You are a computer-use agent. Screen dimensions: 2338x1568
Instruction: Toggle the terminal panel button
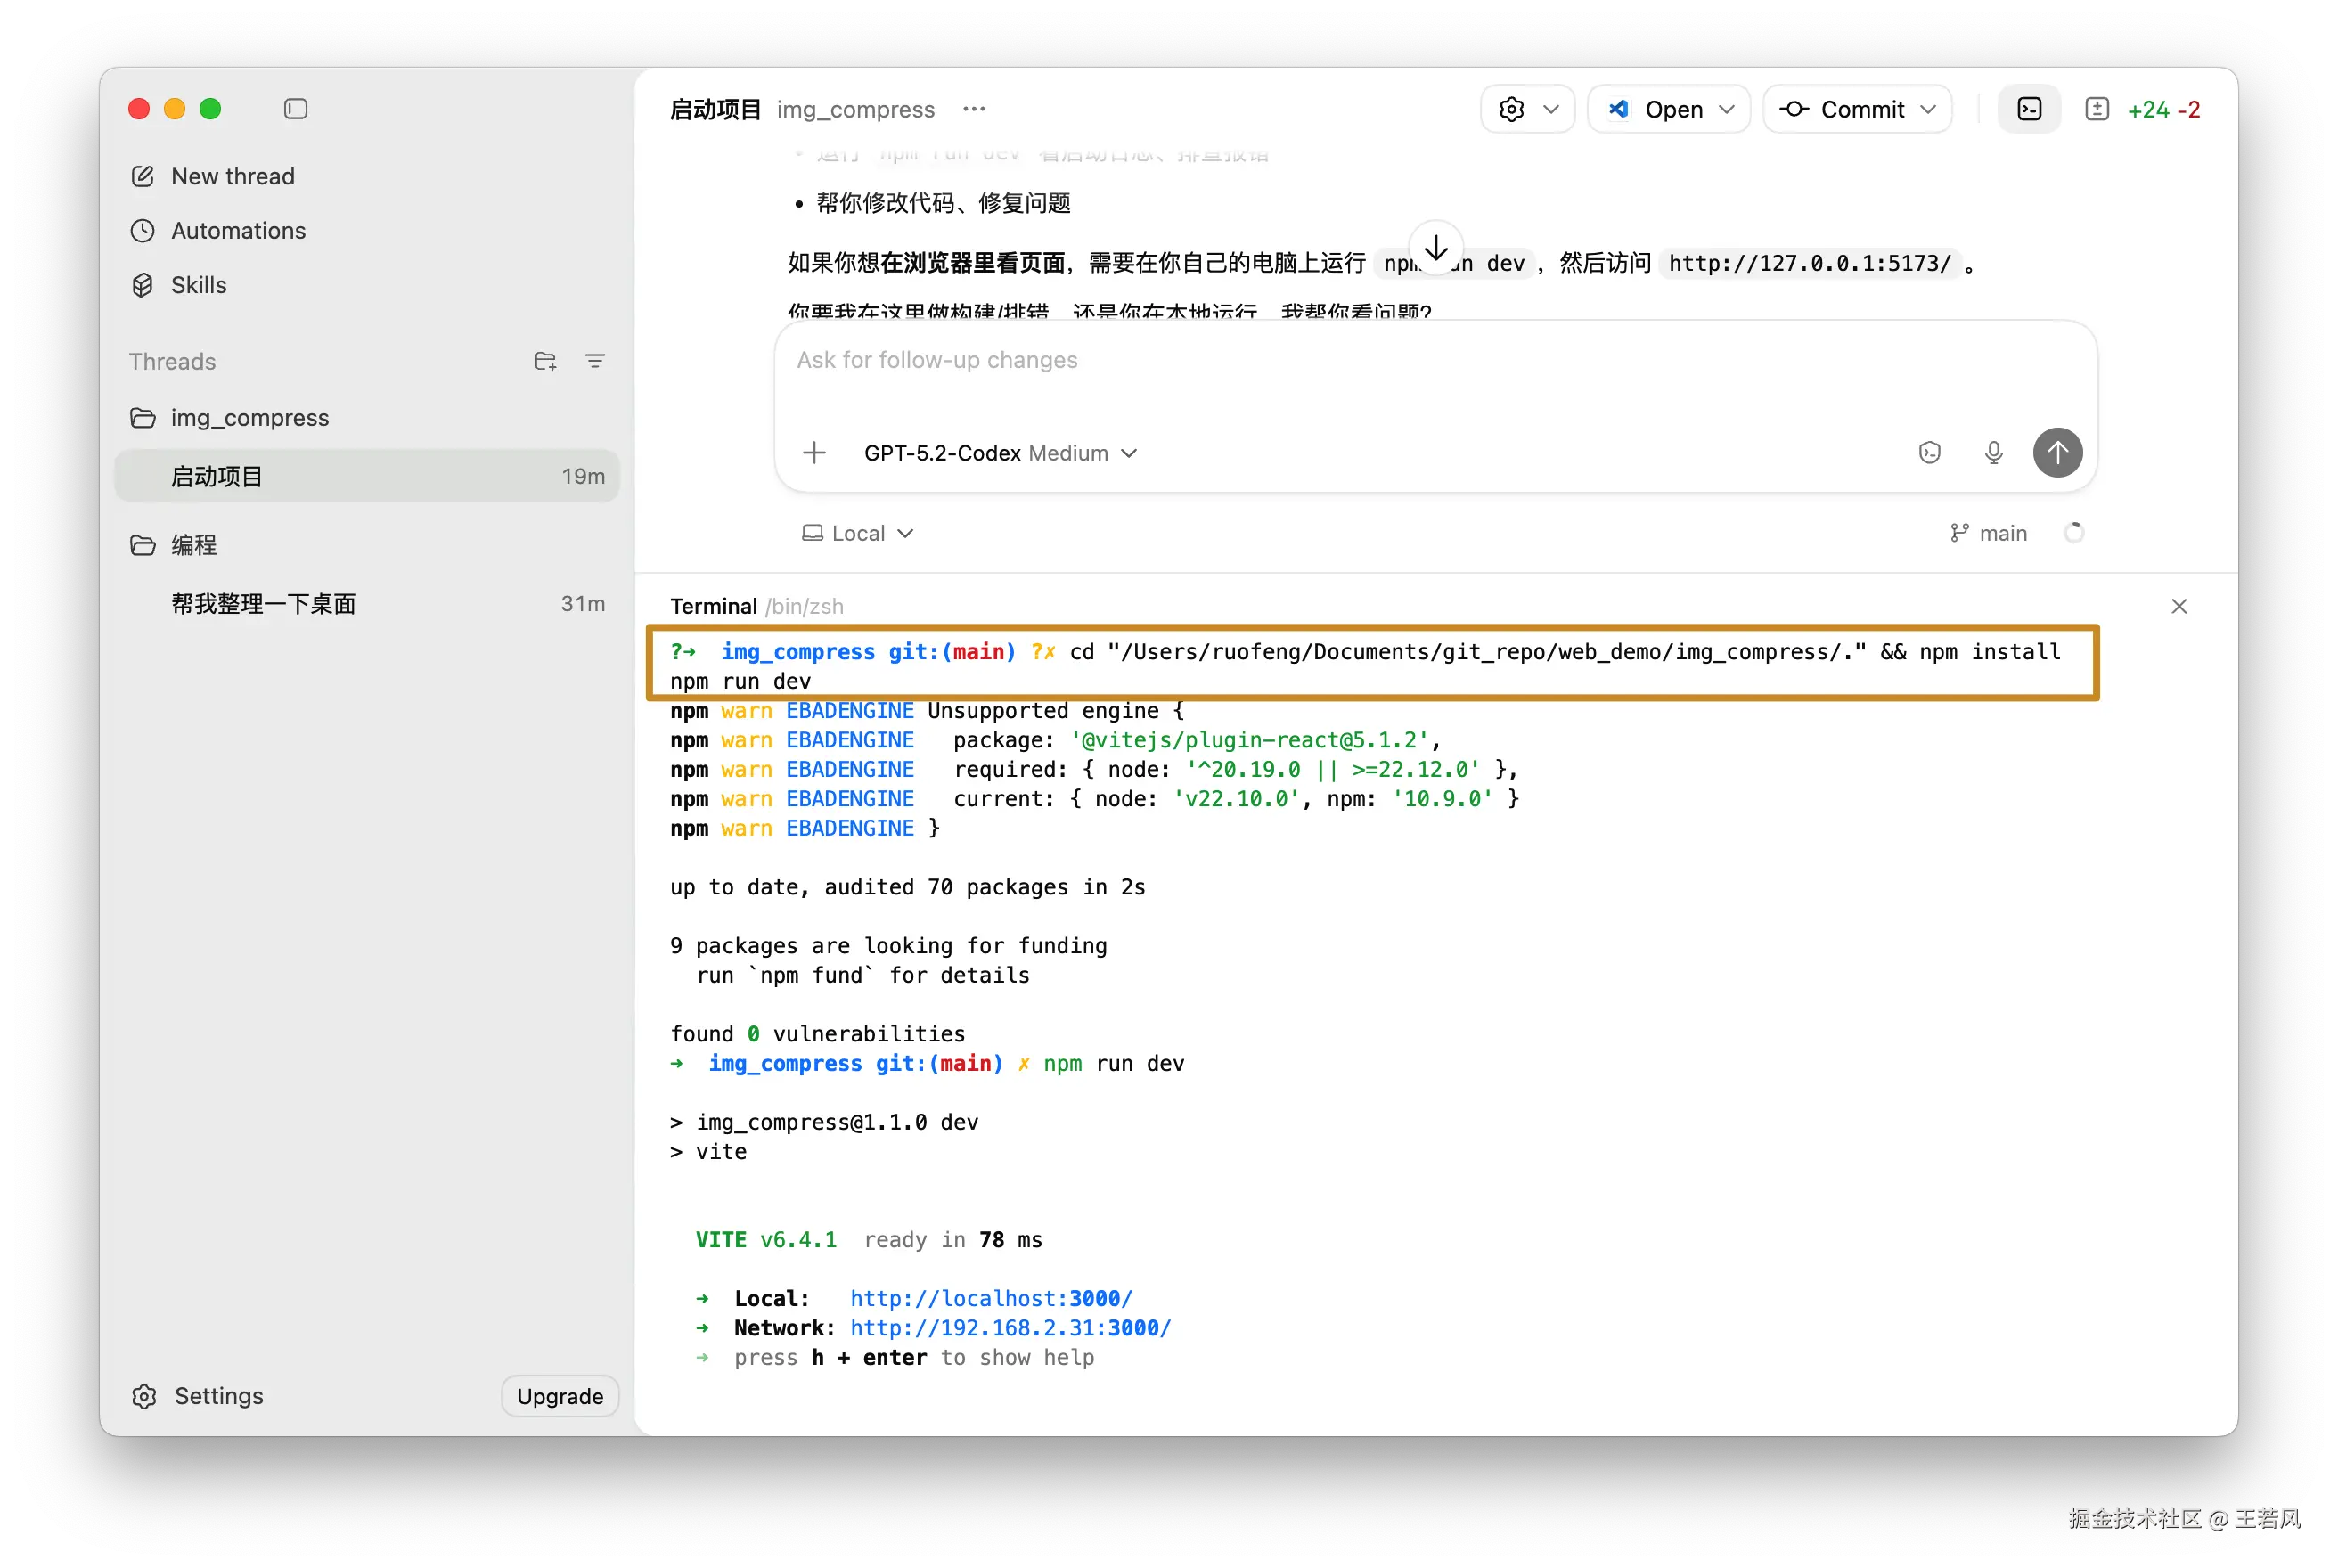click(2029, 109)
